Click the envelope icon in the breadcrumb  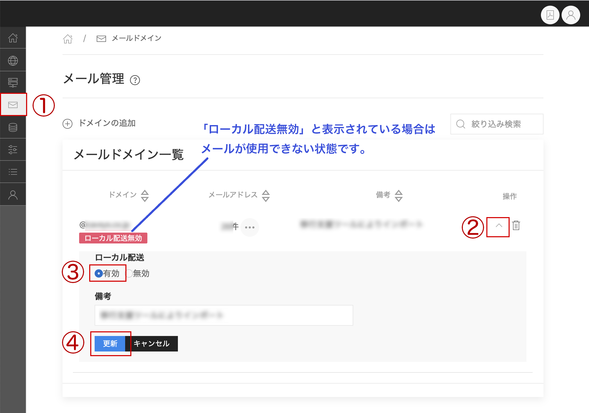point(101,39)
